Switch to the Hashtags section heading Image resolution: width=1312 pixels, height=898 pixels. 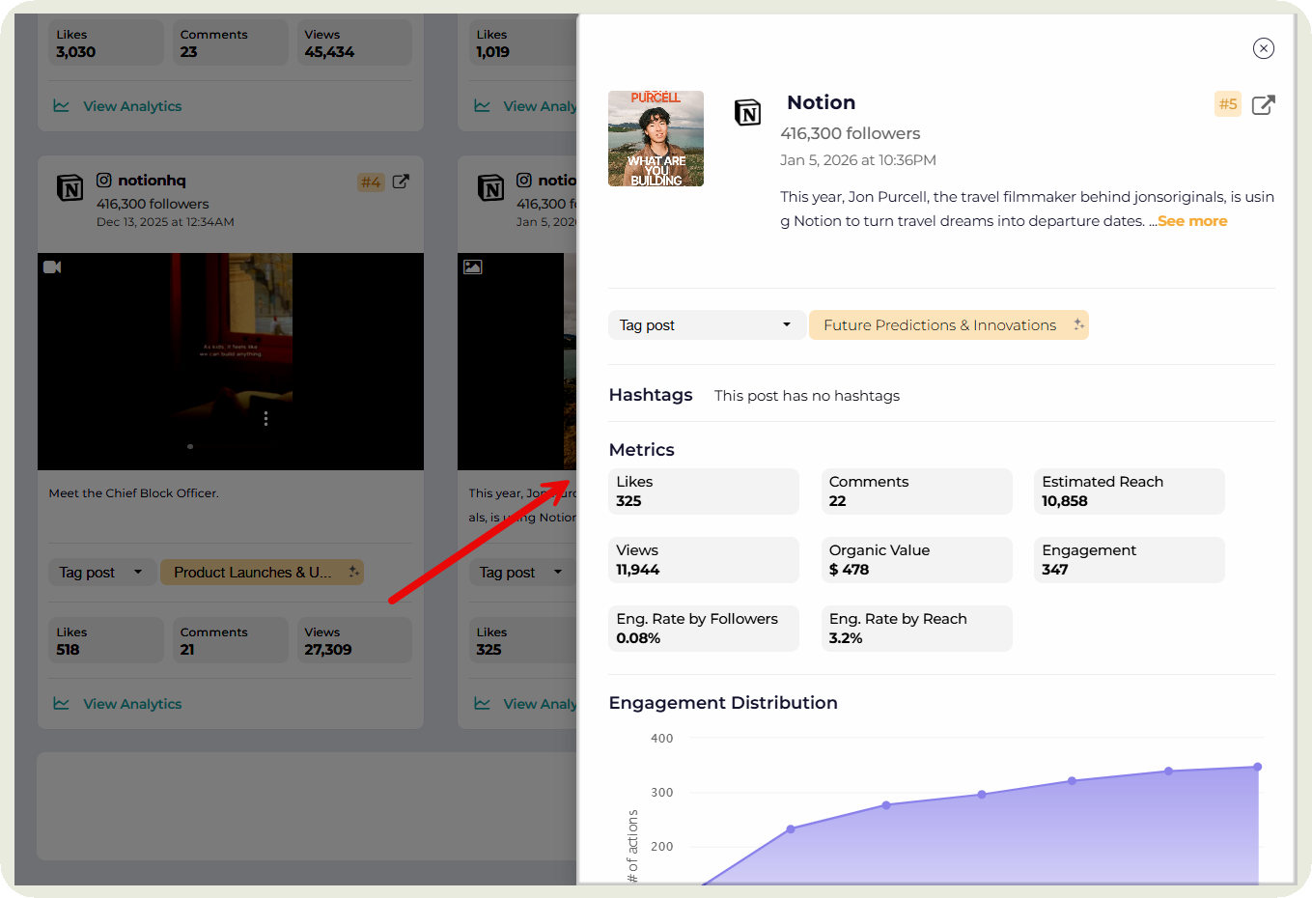click(x=650, y=395)
